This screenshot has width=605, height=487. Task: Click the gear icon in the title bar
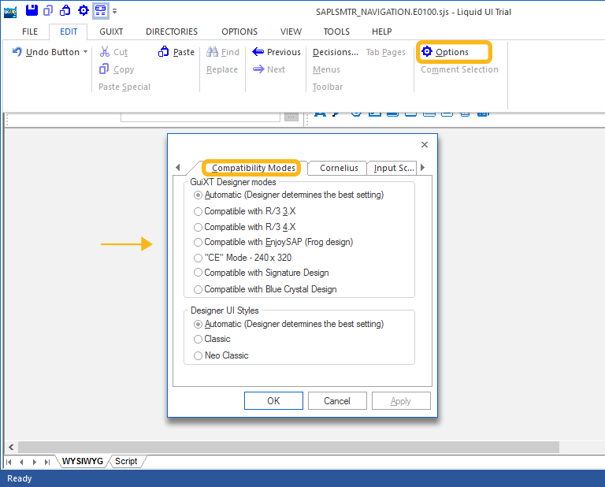coord(83,10)
